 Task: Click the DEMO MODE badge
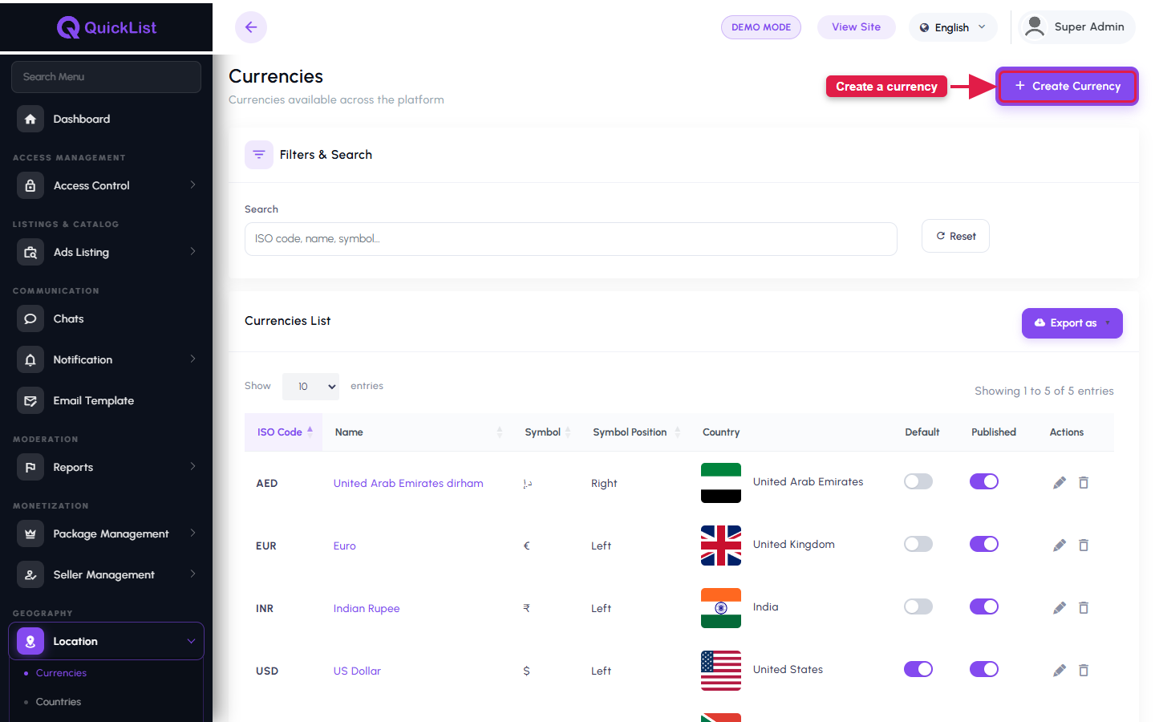tap(760, 27)
